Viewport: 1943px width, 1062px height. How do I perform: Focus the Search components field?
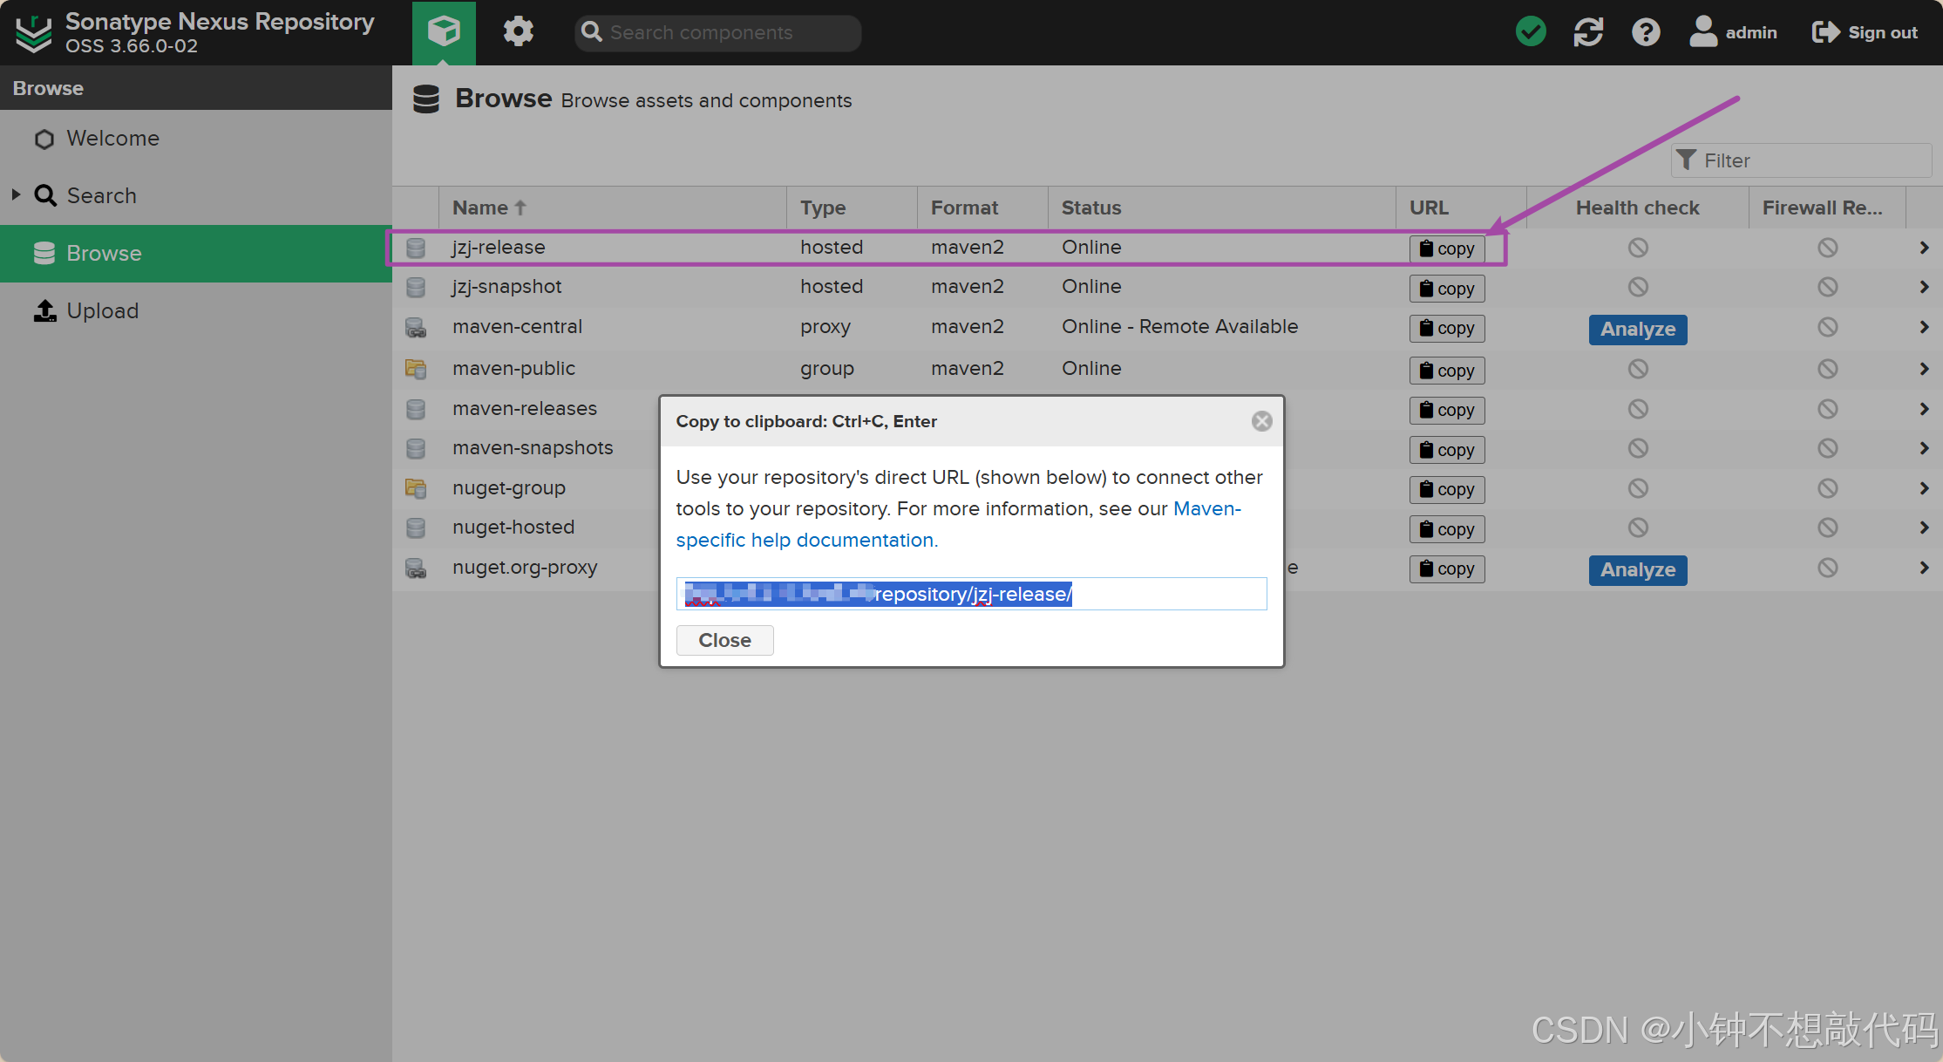click(x=718, y=32)
